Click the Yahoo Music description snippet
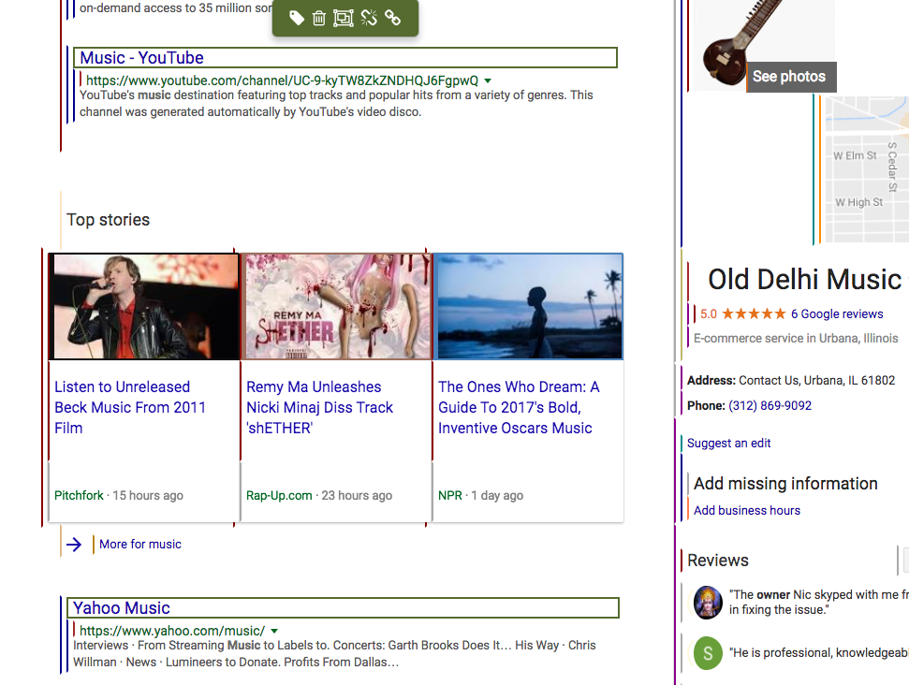 click(x=334, y=654)
